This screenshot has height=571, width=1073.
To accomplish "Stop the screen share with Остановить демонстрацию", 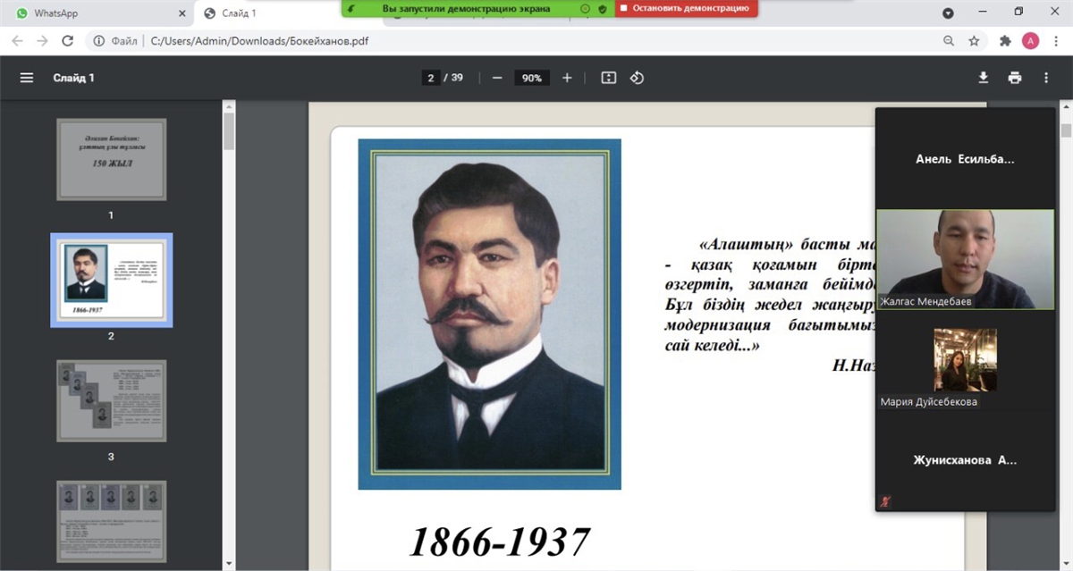I will click(686, 8).
